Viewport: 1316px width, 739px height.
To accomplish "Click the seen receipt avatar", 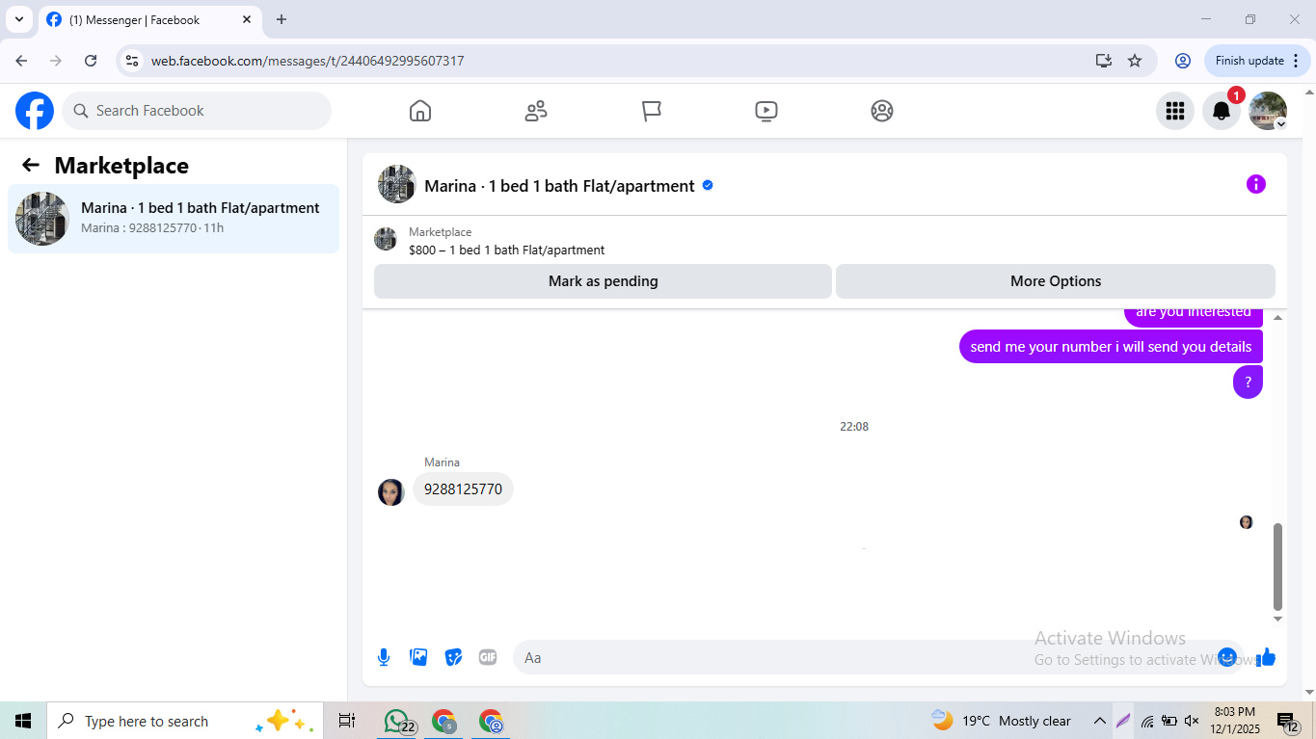I will (1246, 522).
